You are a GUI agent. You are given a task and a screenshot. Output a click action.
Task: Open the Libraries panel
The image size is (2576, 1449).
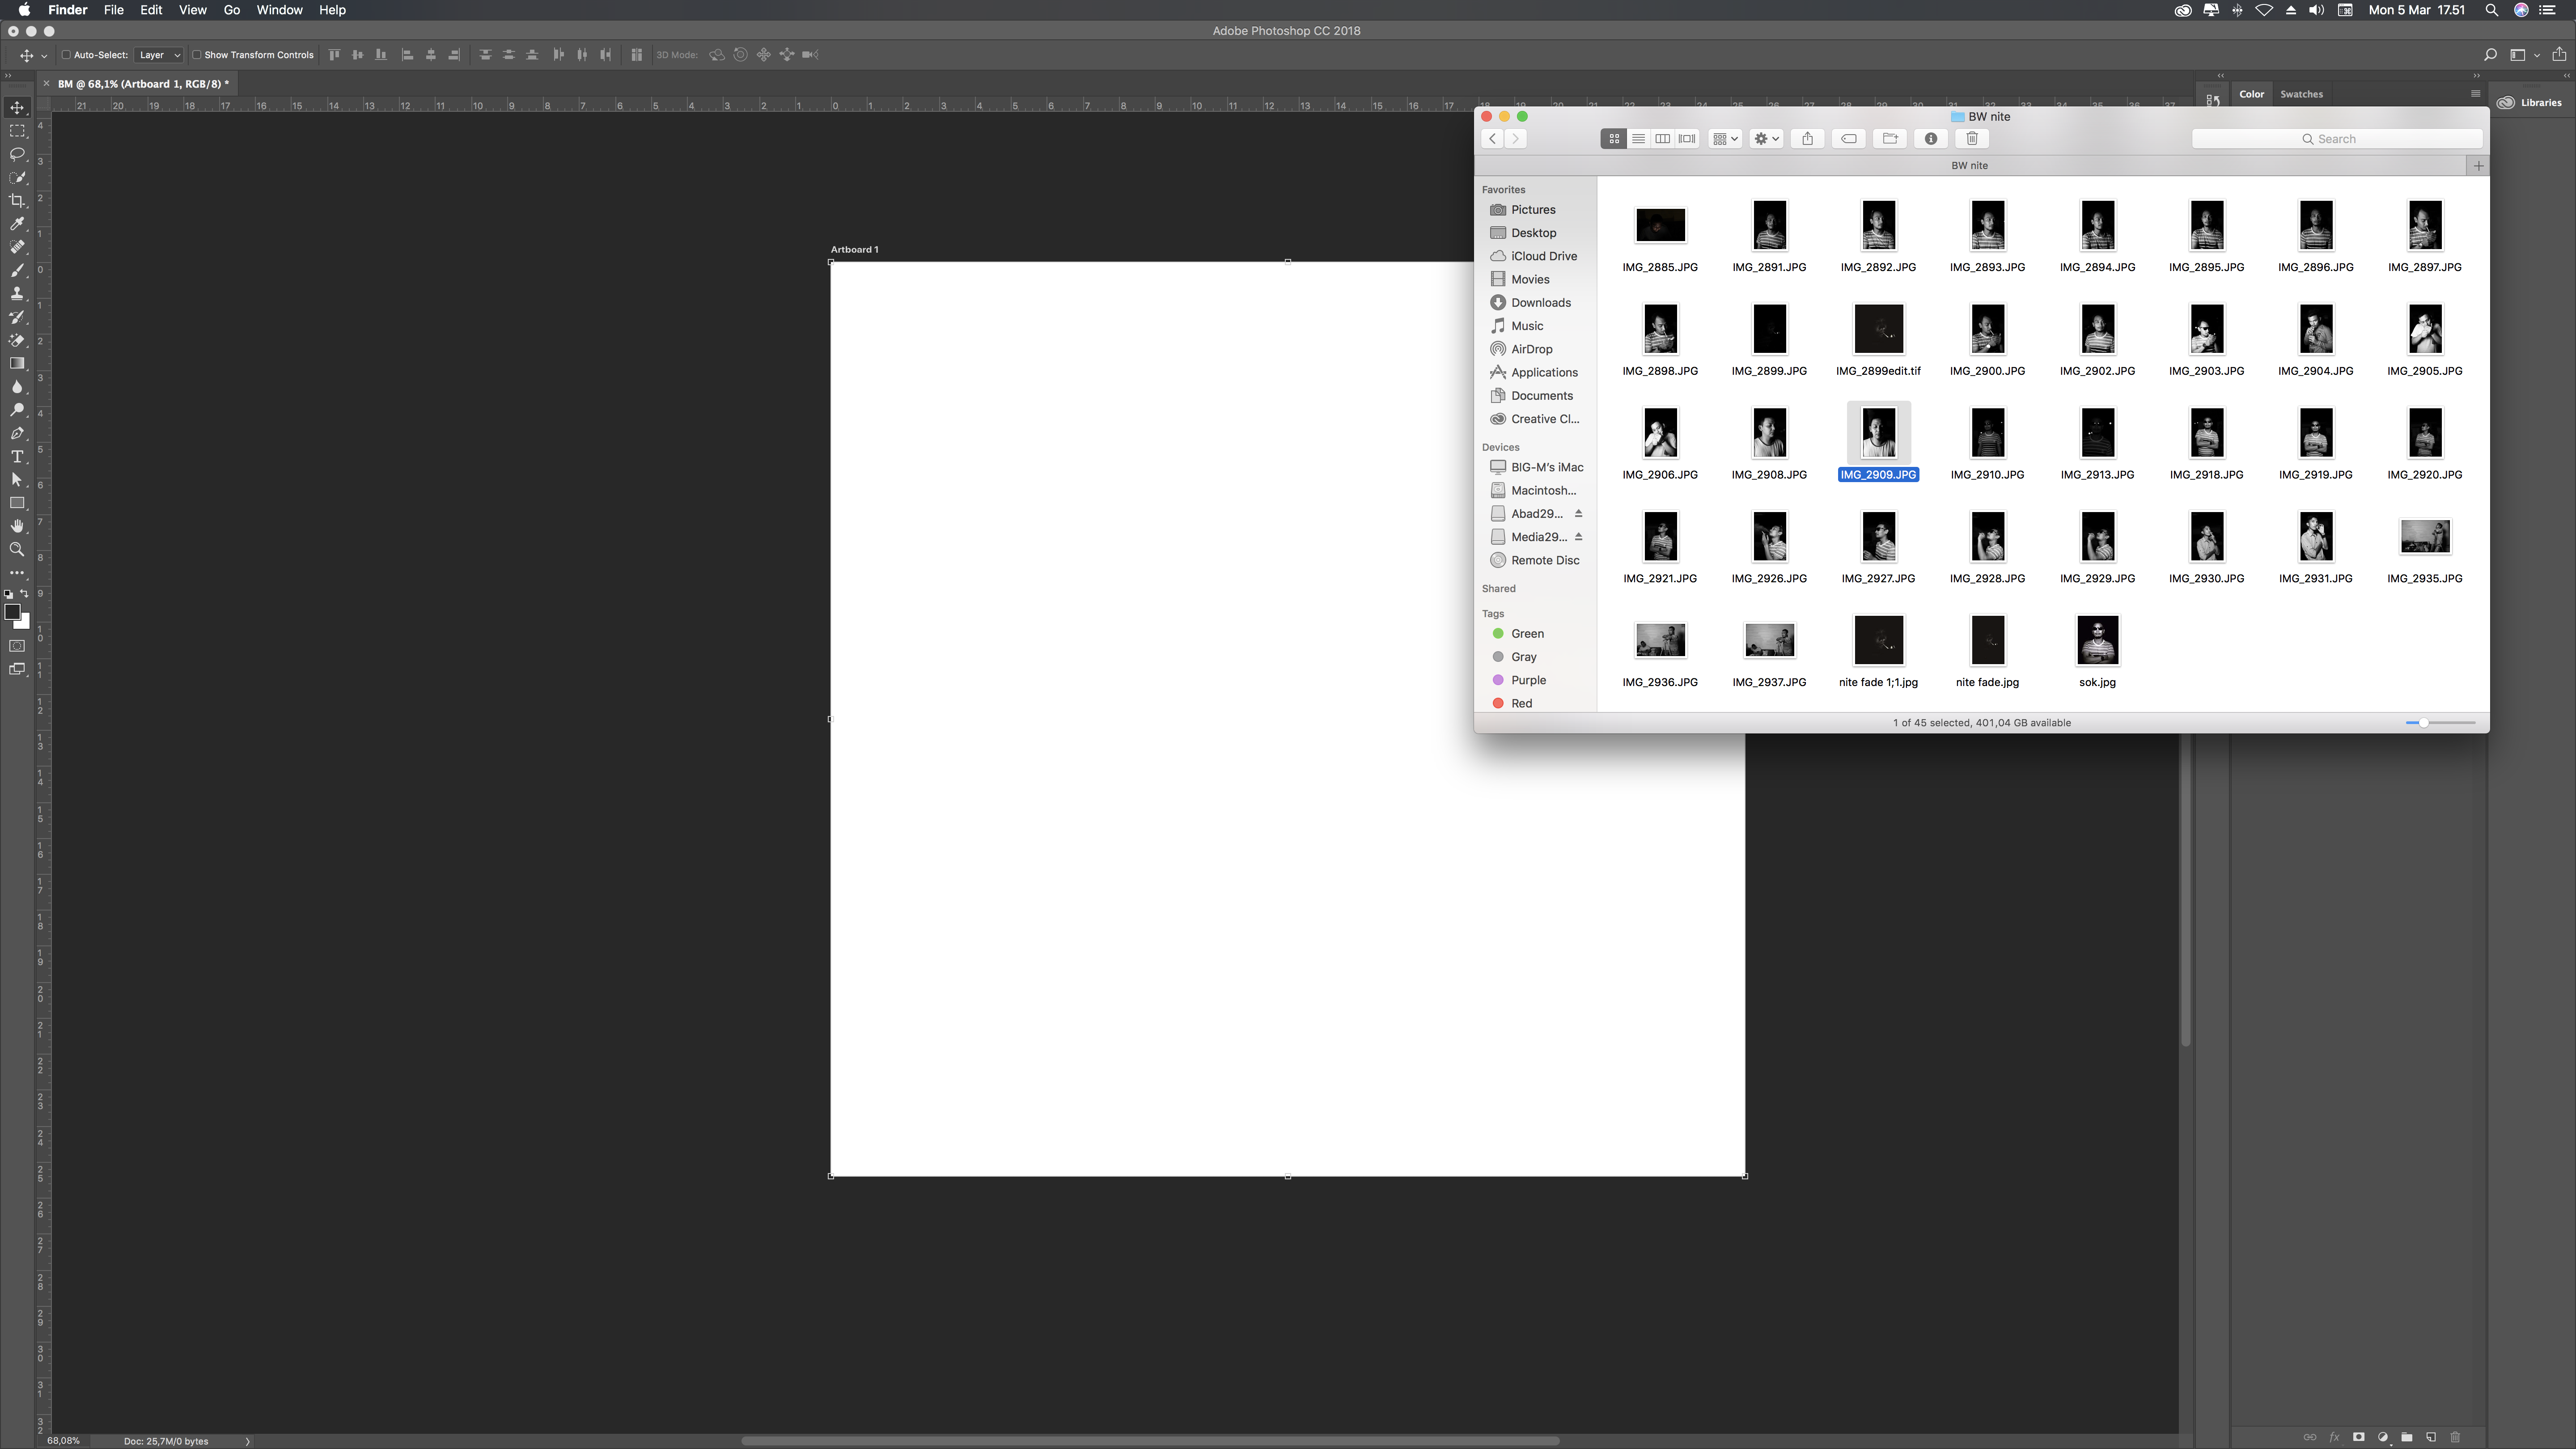click(2530, 103)
